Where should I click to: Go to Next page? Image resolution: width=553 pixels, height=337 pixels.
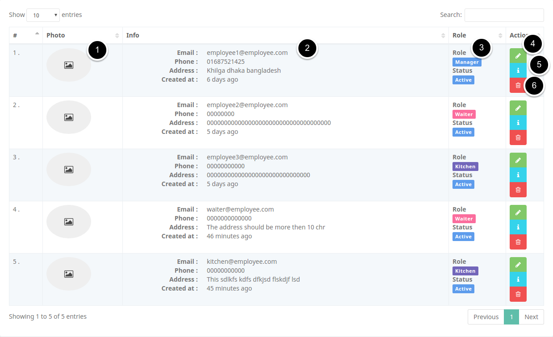[532, 317]
